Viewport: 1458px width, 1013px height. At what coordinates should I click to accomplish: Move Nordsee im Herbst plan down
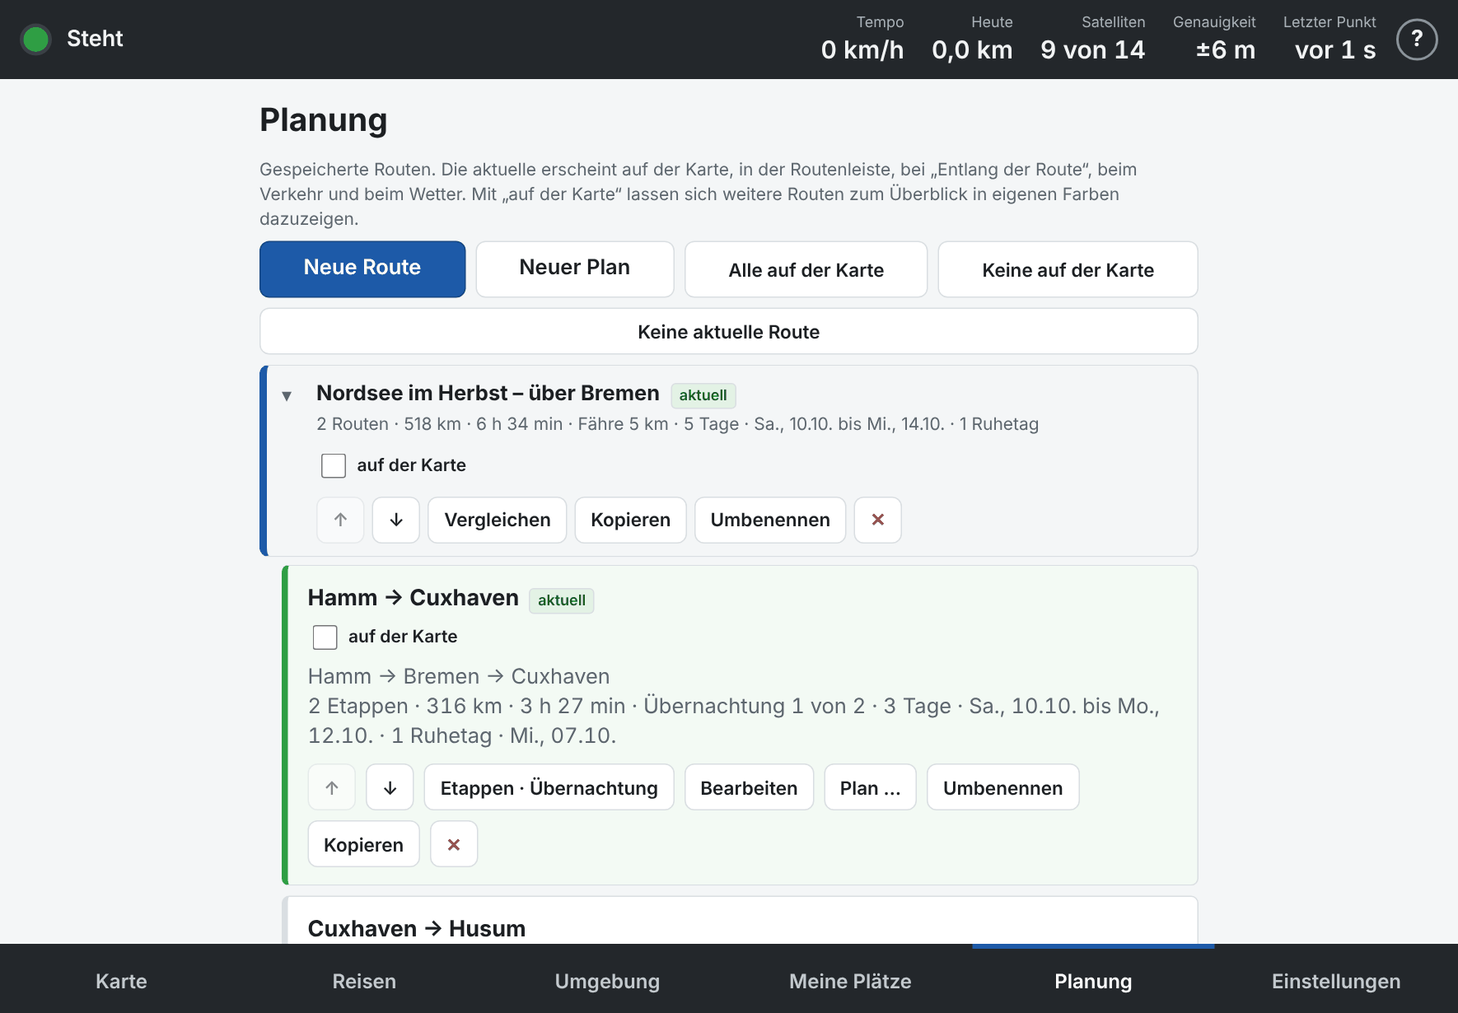(x=396, y=520)
